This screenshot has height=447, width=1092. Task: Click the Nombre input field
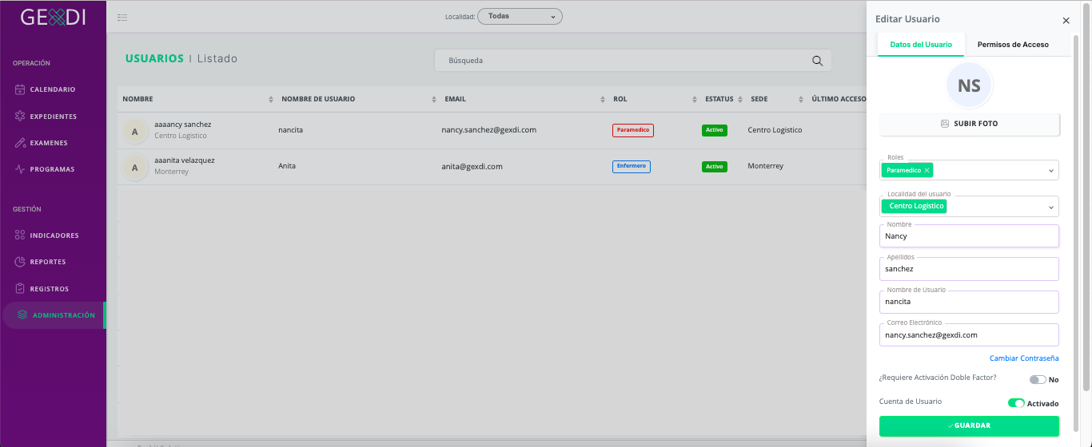969,235
